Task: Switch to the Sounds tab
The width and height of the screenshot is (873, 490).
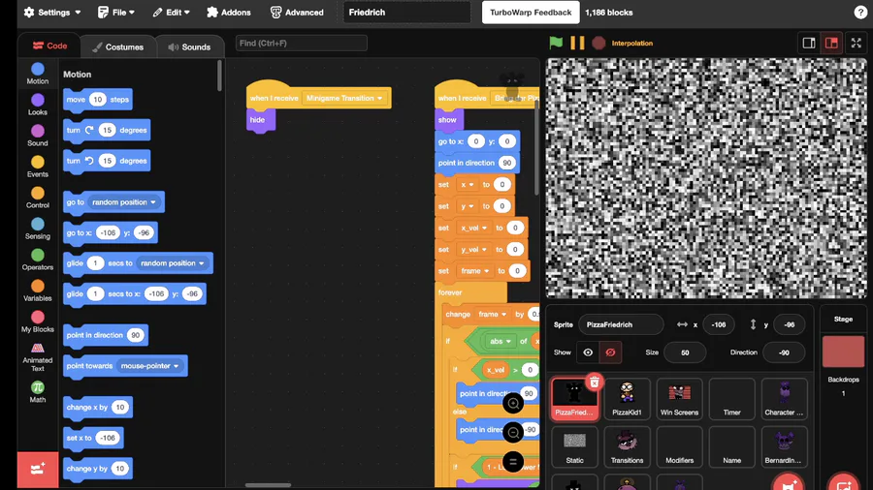Action: [189, 46]
